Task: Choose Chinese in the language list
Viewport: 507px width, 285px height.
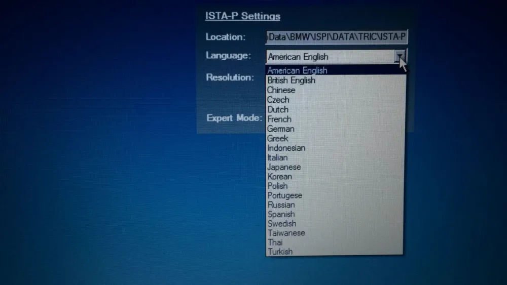Action: point(336,90)
